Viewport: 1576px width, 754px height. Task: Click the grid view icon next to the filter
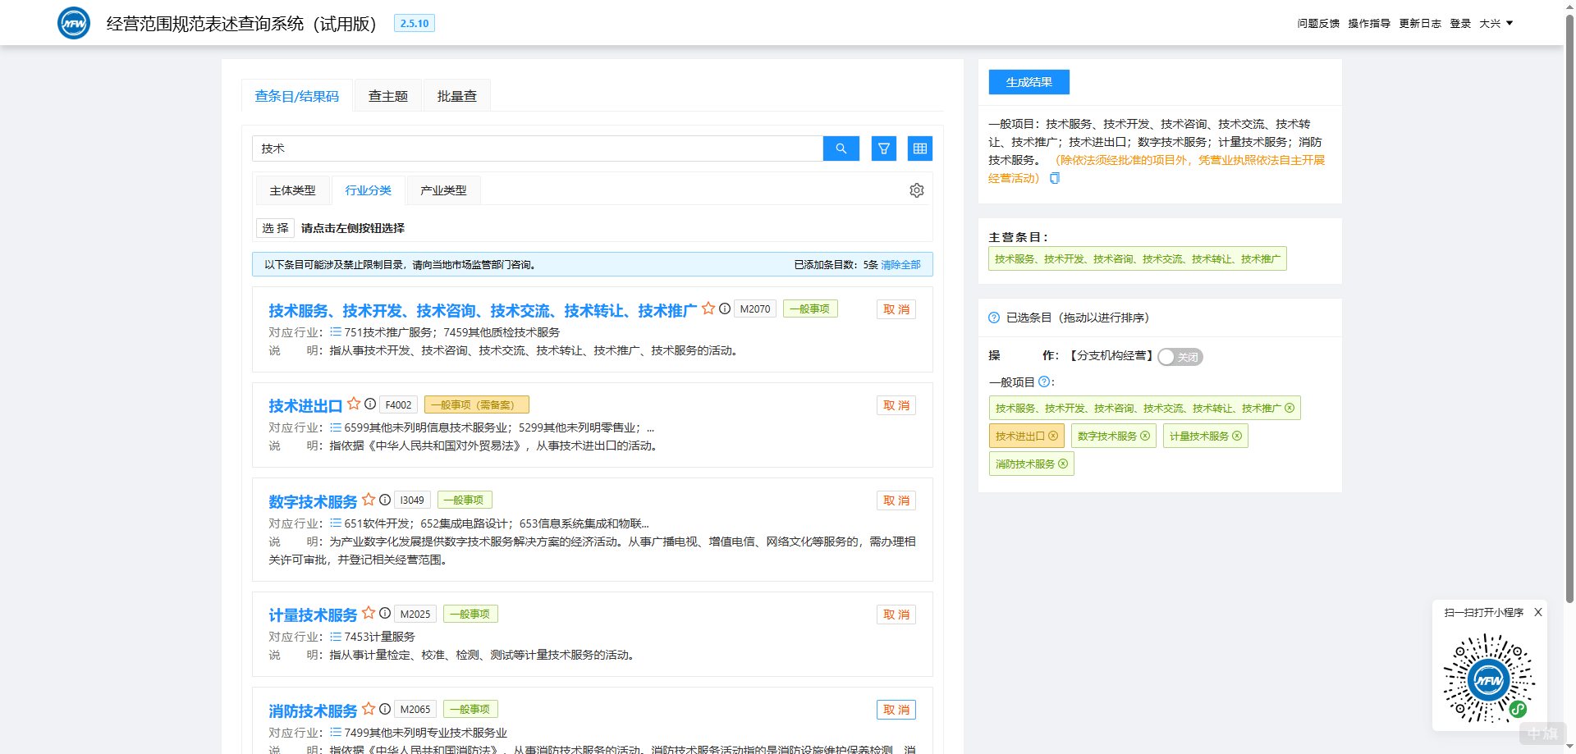coord(919,149)
